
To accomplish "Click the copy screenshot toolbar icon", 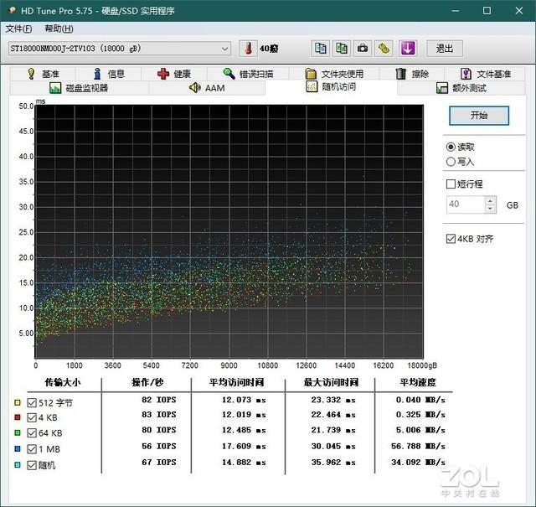I will tap(342, 49).
